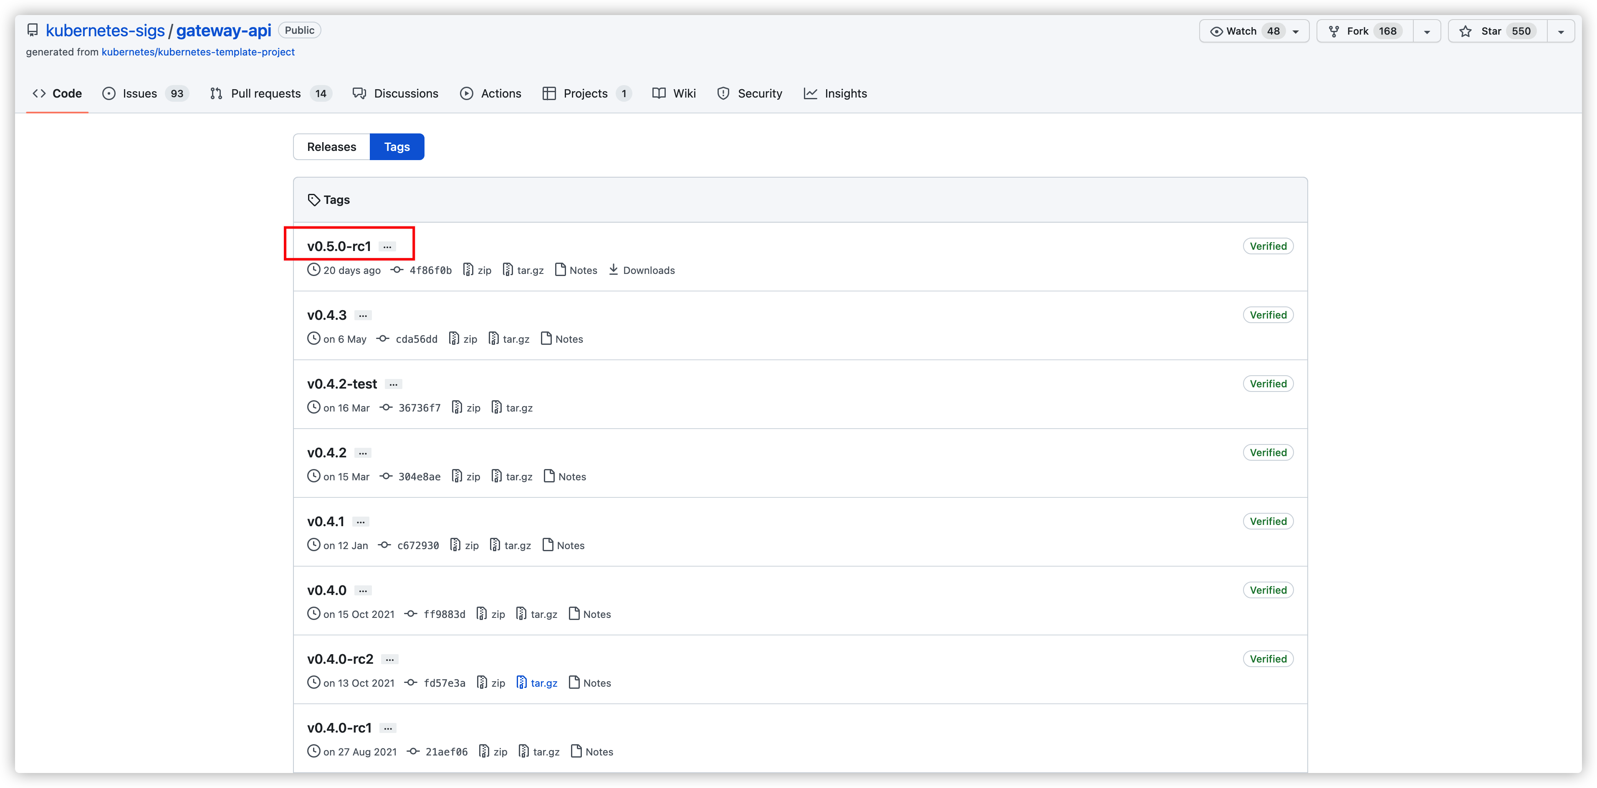Open commit c672930
Screen dimensions: 1597x788
pos(418,545)
